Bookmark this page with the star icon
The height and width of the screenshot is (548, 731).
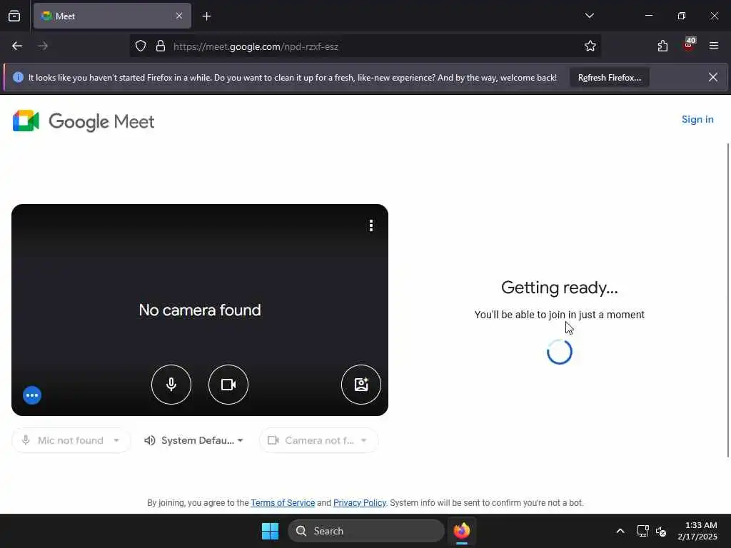[590, 46]
